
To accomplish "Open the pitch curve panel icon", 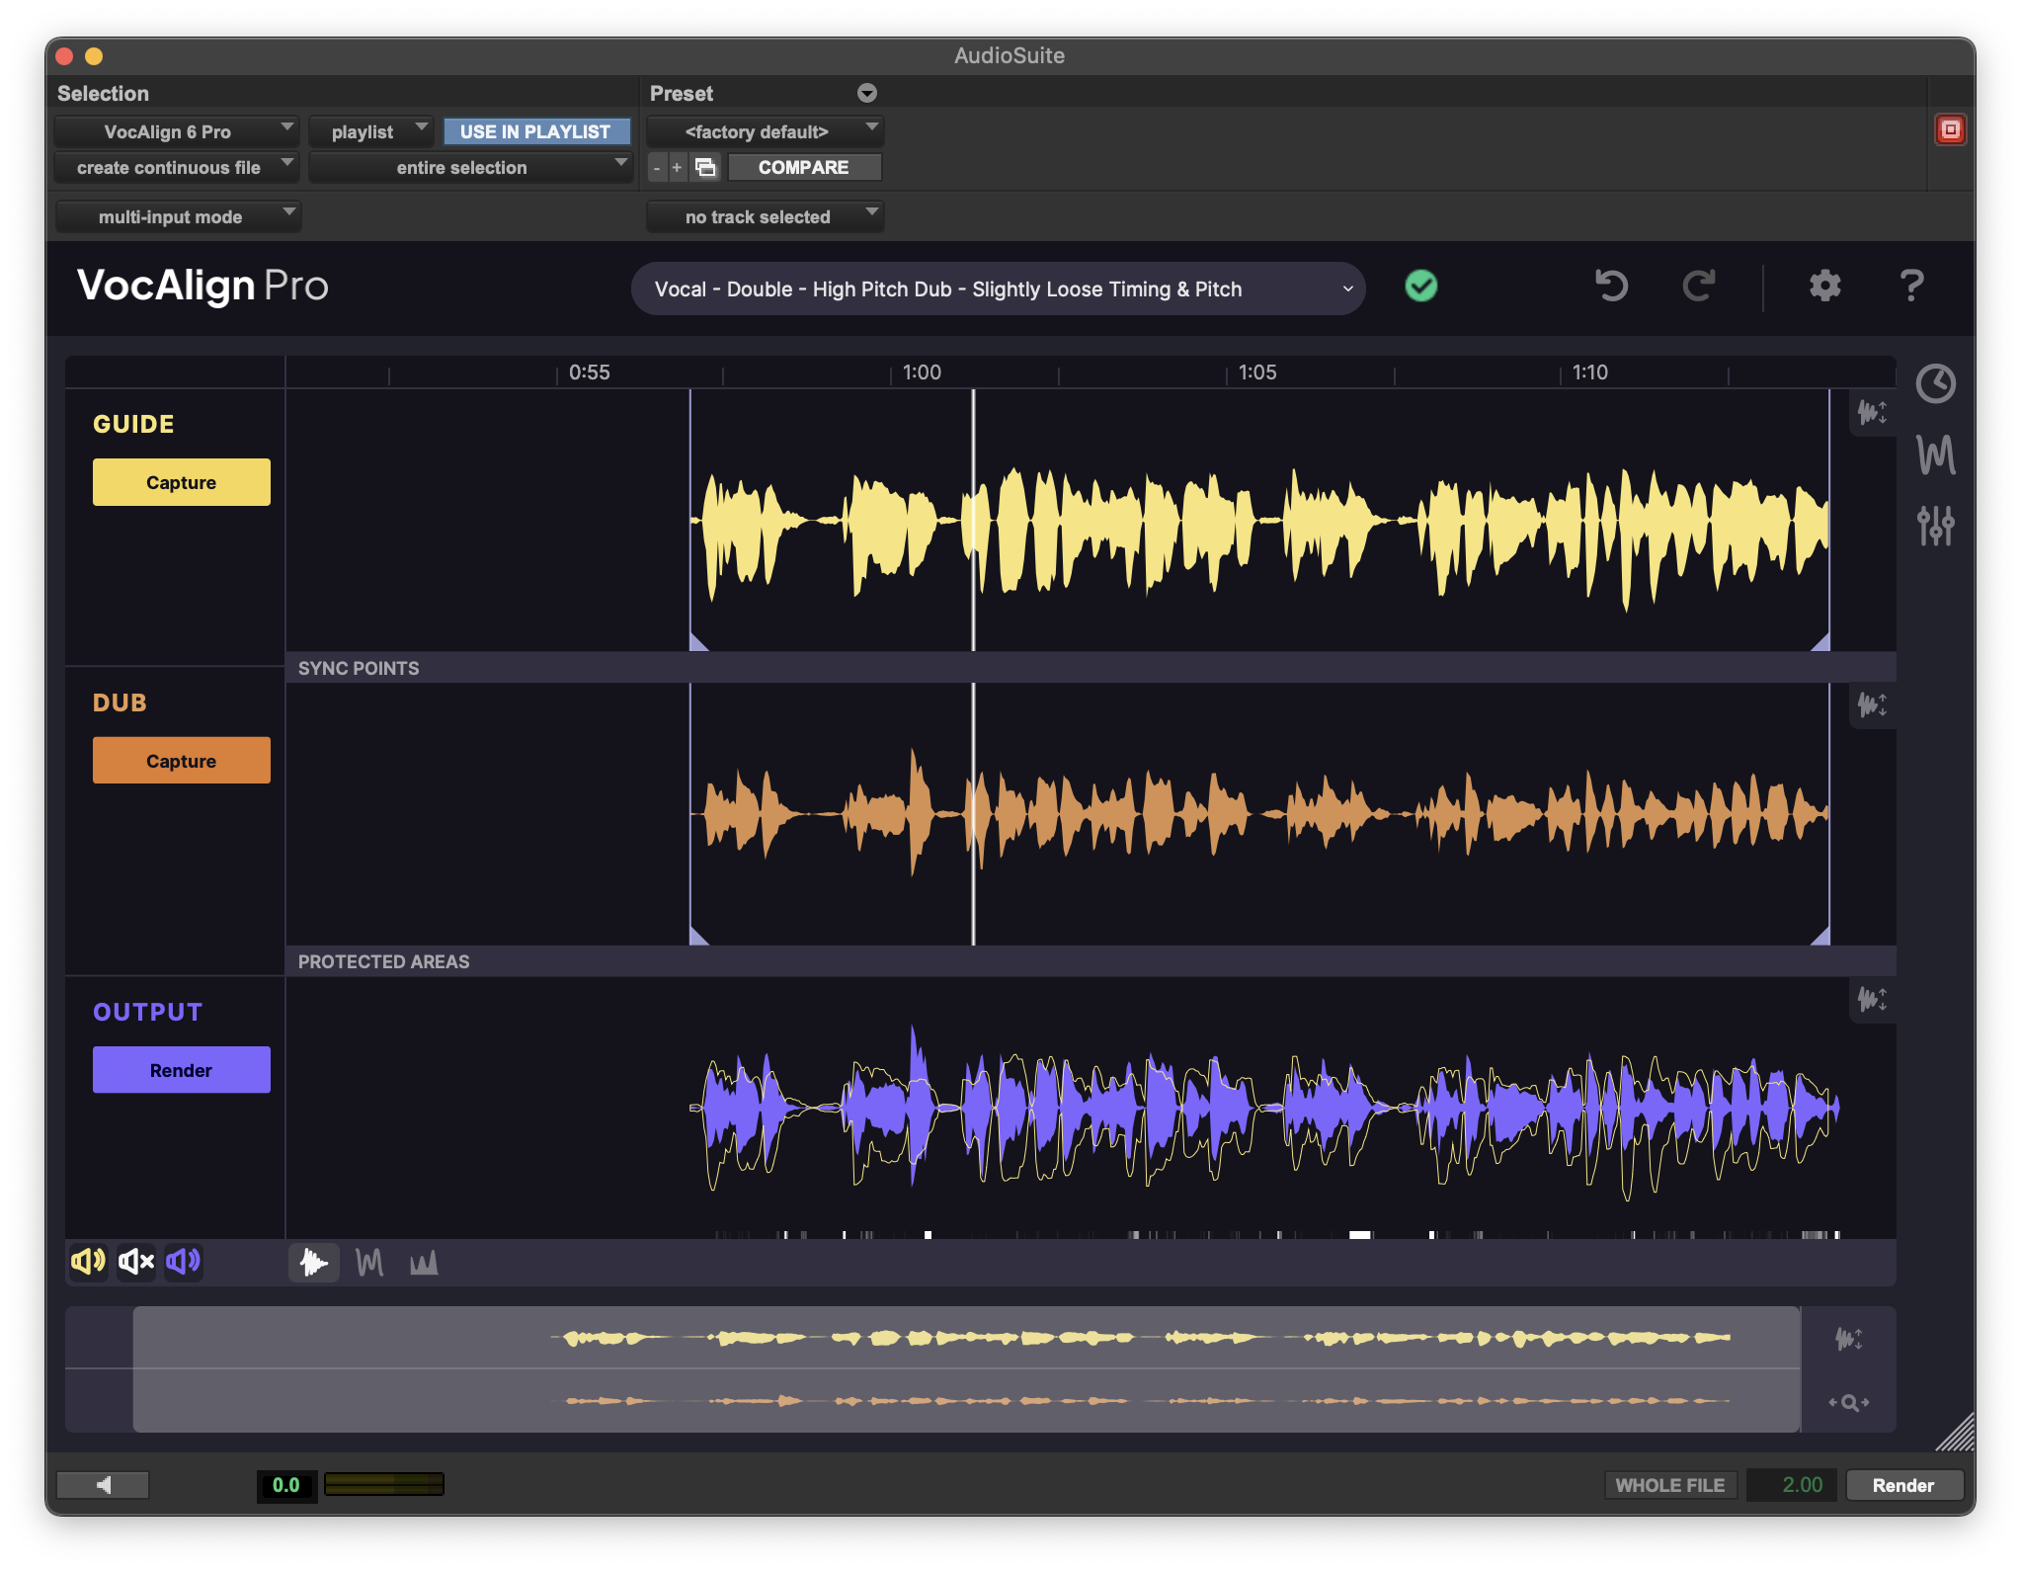I will point(1935,455).
